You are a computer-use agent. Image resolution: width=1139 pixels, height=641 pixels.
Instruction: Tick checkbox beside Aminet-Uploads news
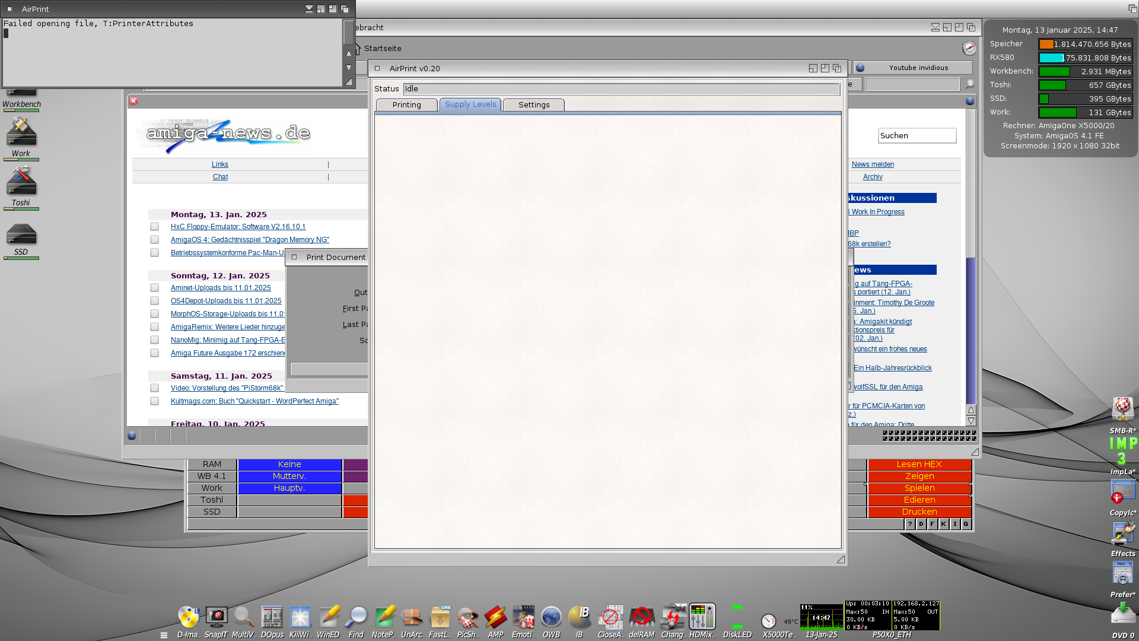[x=154, y=288]
